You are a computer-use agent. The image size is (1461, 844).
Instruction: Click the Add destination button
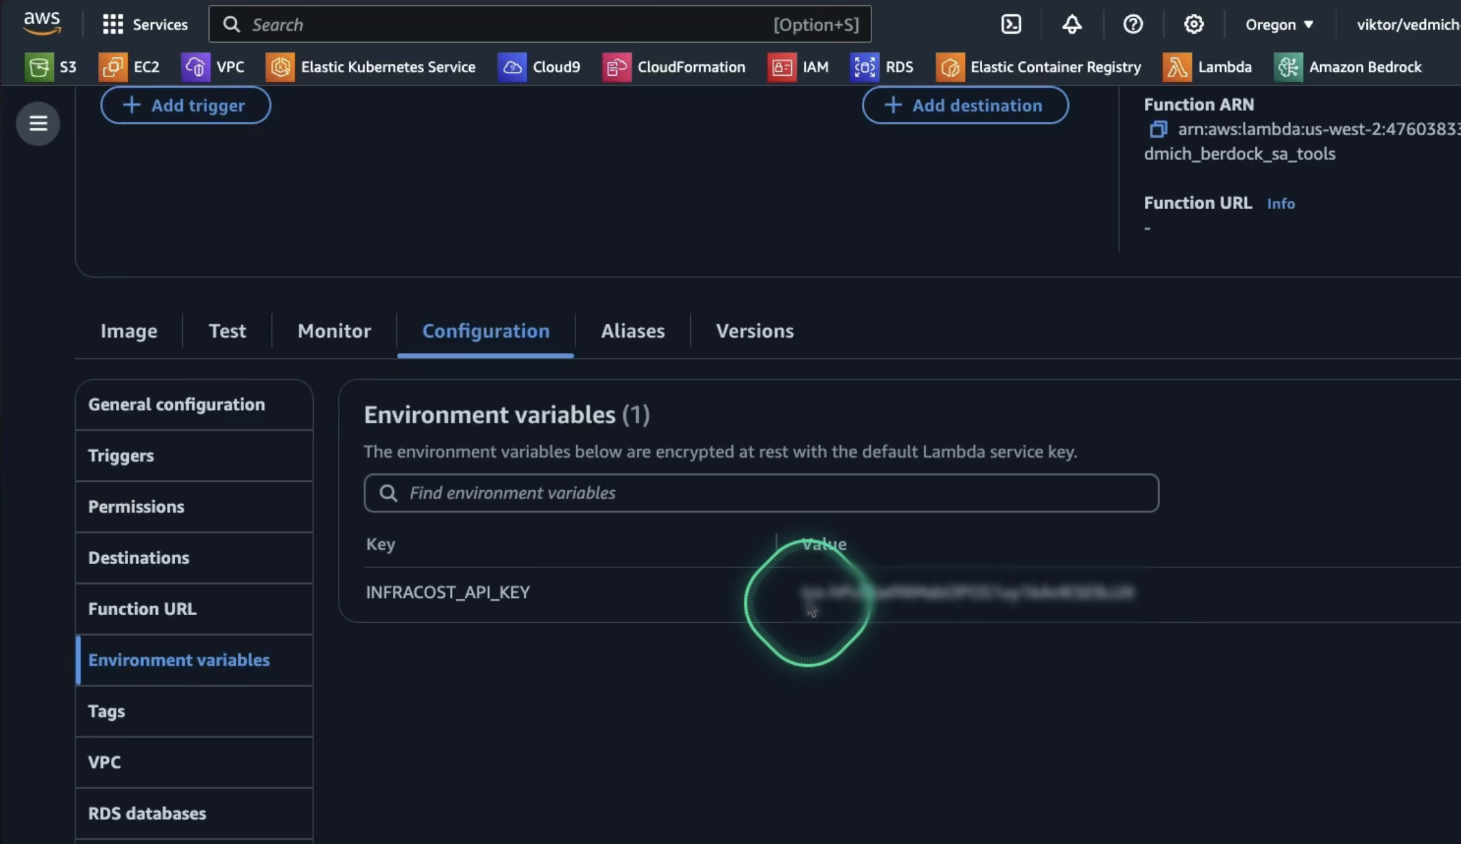965,105
